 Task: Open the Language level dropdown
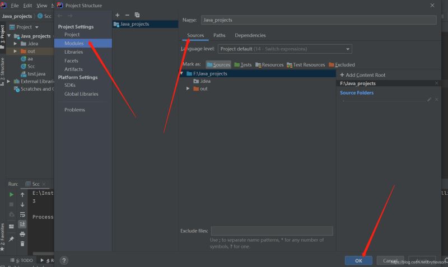point(285,49)
